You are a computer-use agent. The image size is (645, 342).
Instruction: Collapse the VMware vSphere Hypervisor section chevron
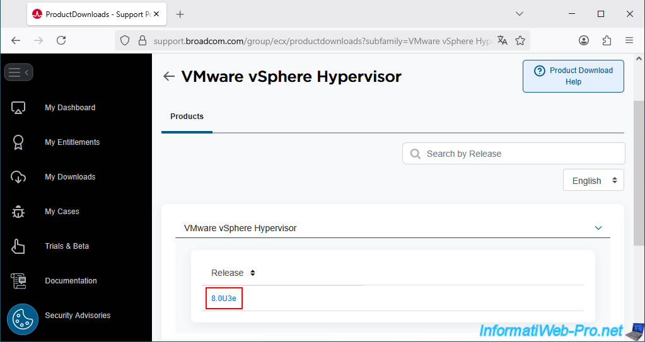pyautogui.click(x=598, y=228)
